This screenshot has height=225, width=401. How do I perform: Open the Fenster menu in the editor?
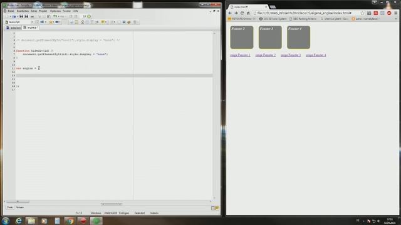point(66,11)
